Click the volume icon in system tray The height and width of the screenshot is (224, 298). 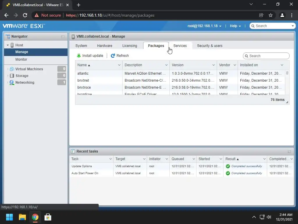click(x=269, y=217)
